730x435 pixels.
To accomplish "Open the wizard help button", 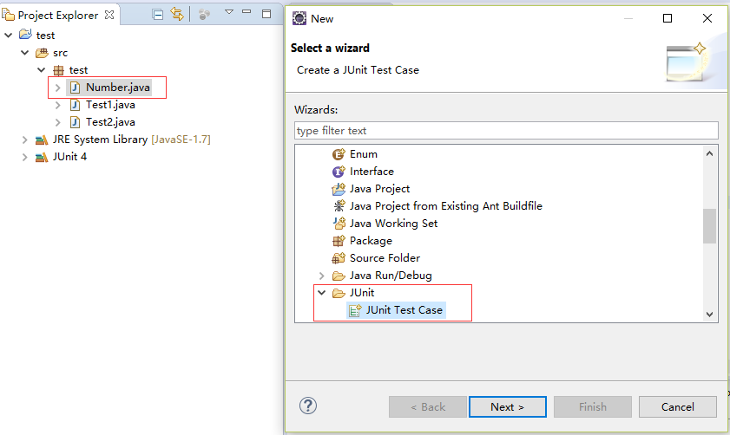I will [308, 406].
